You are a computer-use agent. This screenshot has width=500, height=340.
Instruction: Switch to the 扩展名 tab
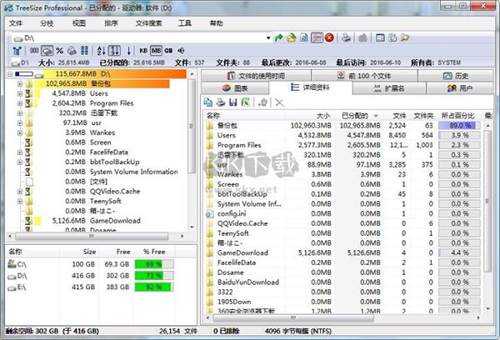coord(389,88)
